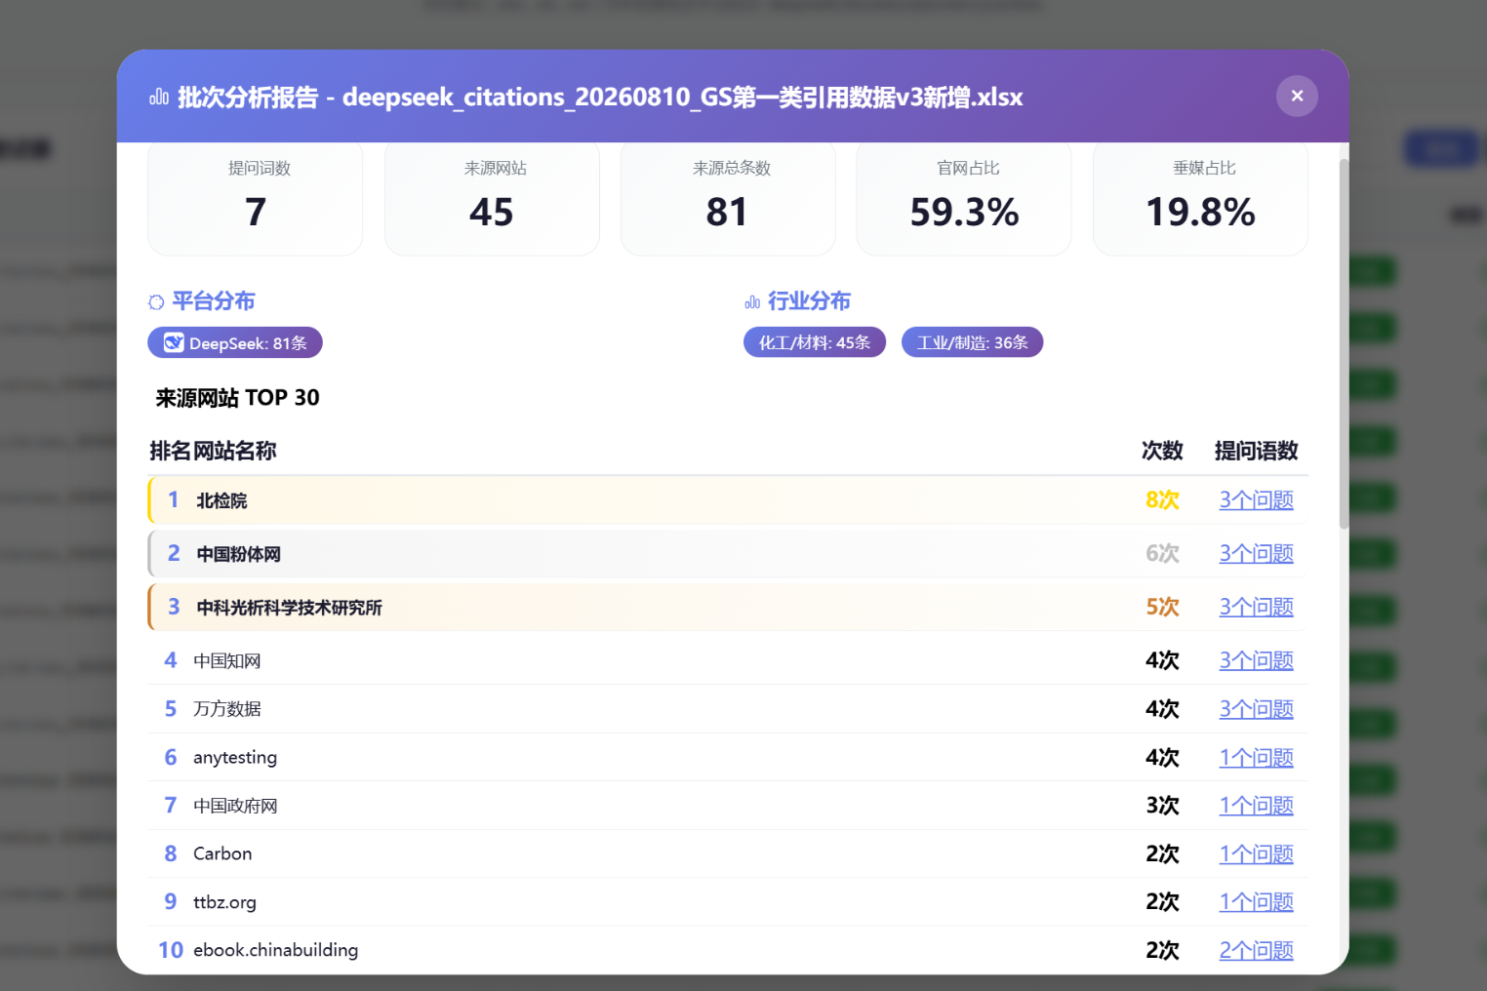This screenshot has width=1487, height=991.
Task: Open the 3个问题 link for 北检院
Action: click(1256, 500)
